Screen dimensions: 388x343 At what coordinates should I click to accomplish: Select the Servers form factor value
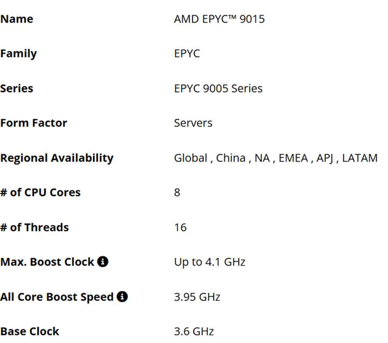tap(193, 123)
